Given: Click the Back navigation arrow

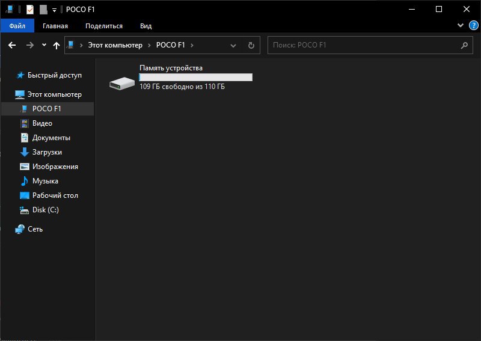Looking at the screenshot, I should click(x=12, y=45).
